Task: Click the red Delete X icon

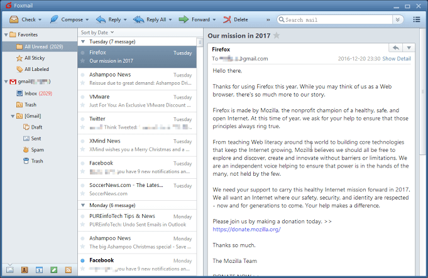Action: pos(227,19)
